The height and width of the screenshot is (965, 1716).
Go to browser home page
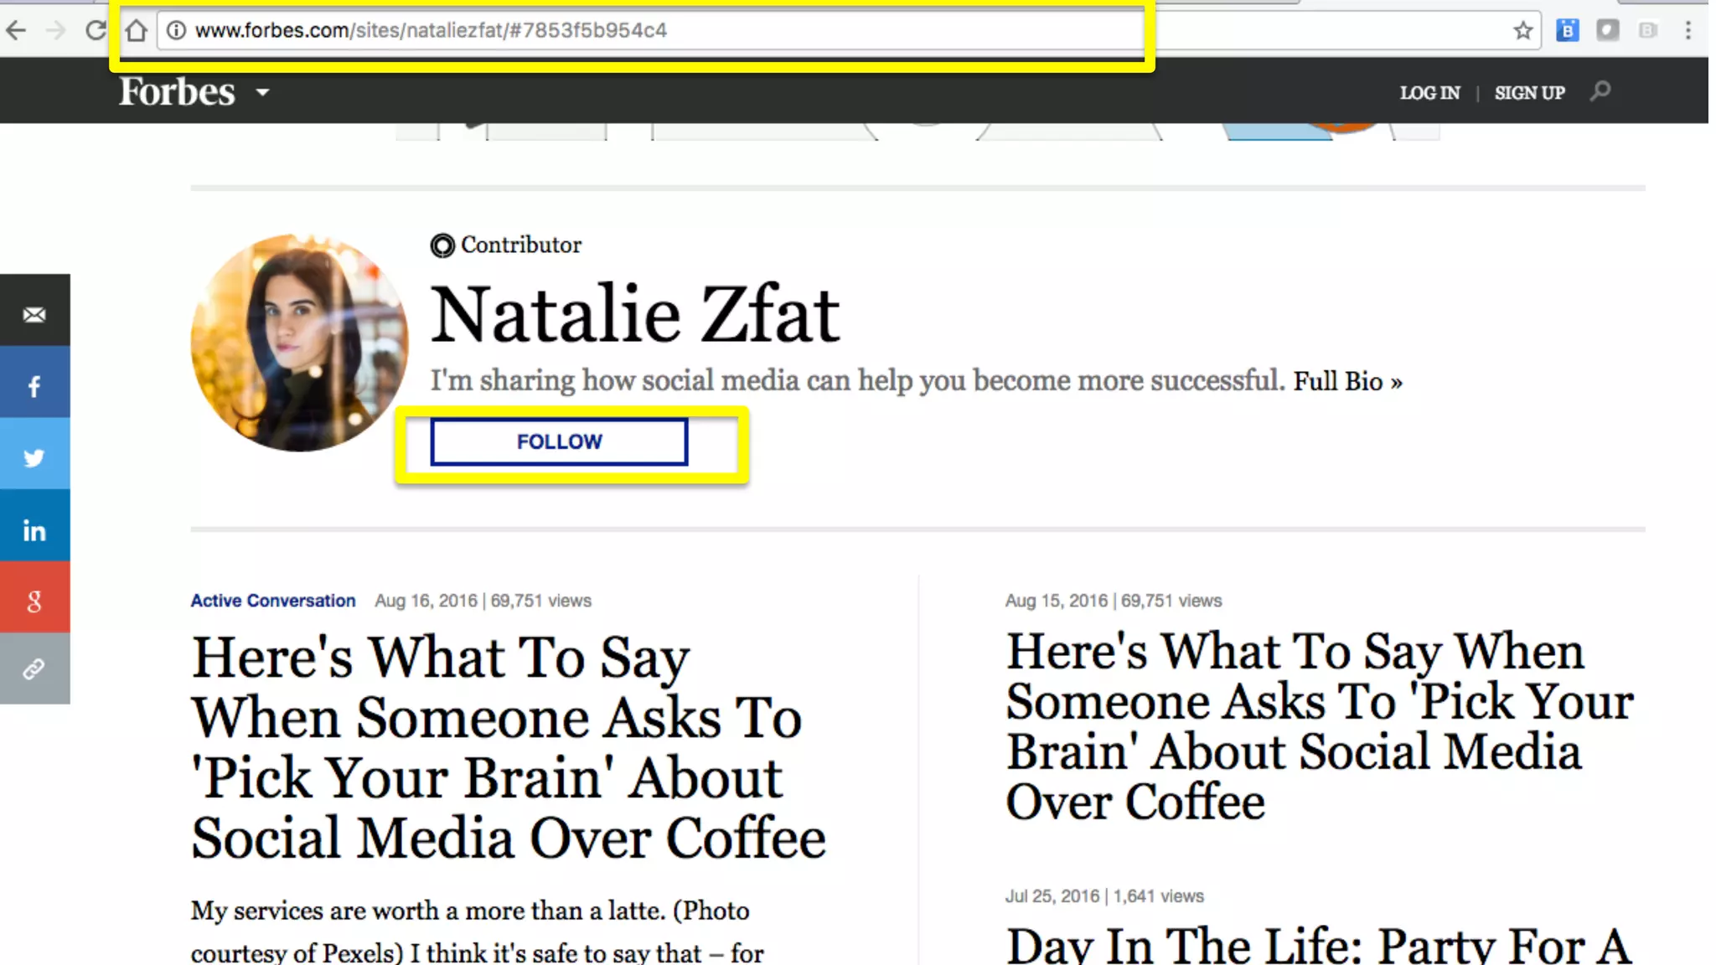coord(137,31)
